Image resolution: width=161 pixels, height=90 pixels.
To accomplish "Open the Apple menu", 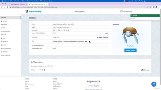I will coord(2,1).
